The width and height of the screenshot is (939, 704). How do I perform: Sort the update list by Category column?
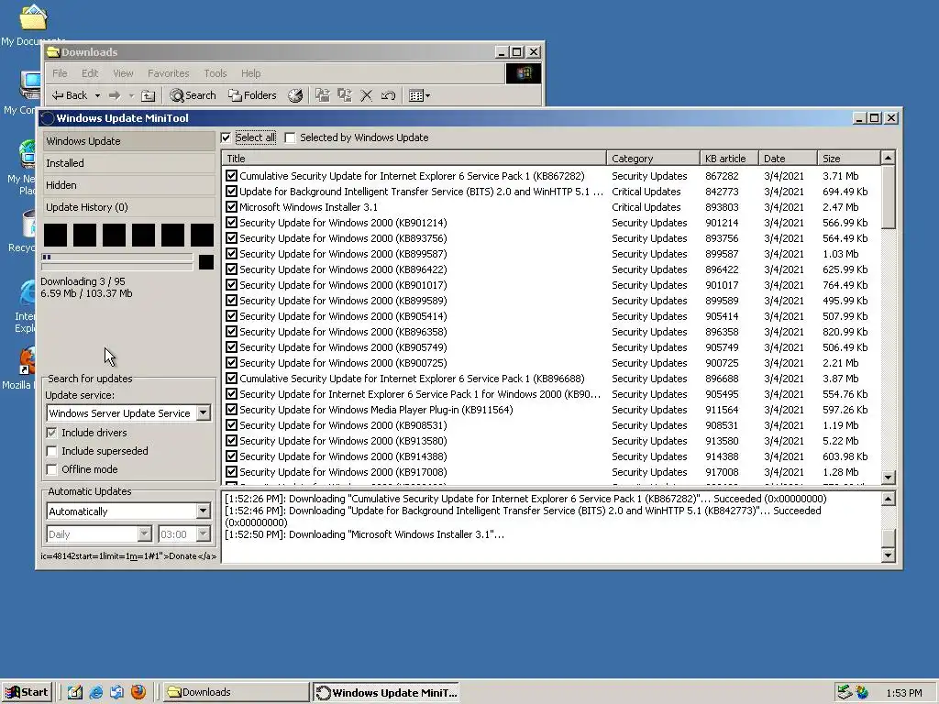653,159
